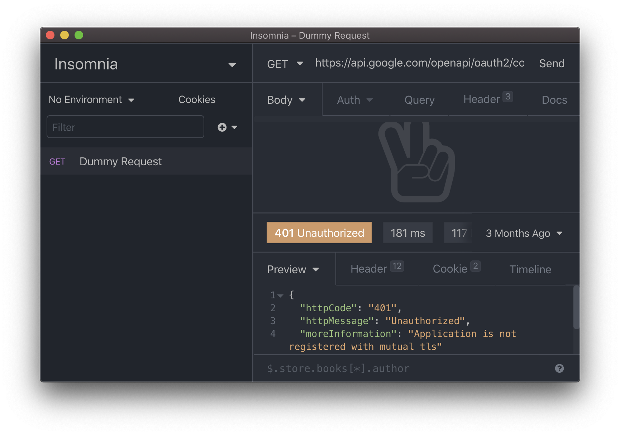Select the Dummy Request item
Image resolution: width=620 pixels, height=435 pixels.
146,161
